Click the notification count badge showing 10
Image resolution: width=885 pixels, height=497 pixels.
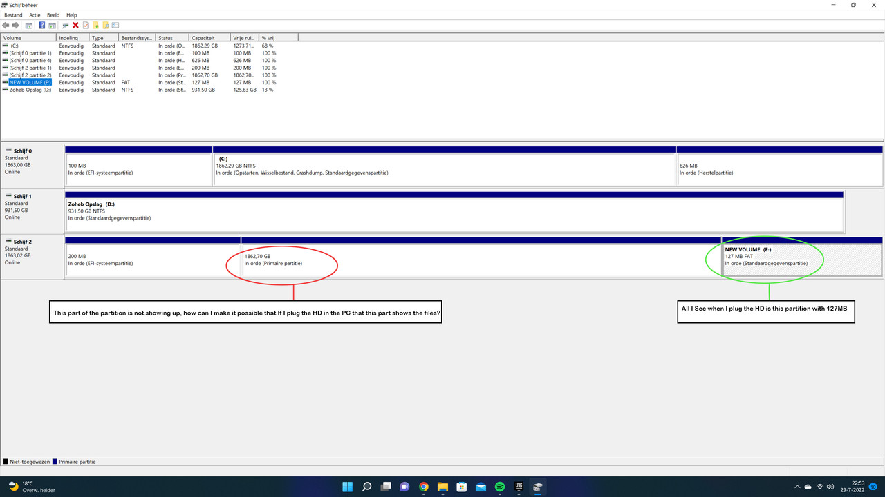click(x=873, y=487)
